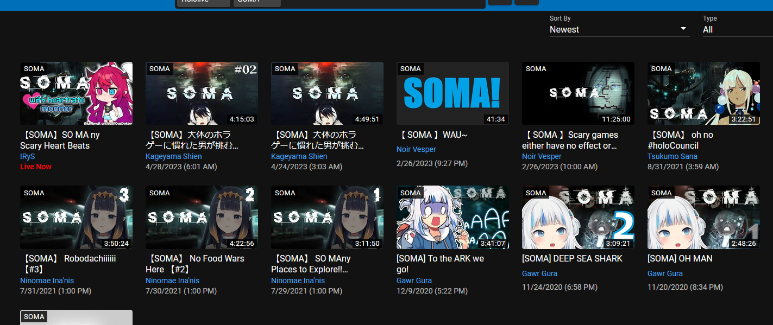Screen dimensions: 773x325
Task: Click the '4/28/2023 (6:01 AM)' date
Action: point(181,167)
